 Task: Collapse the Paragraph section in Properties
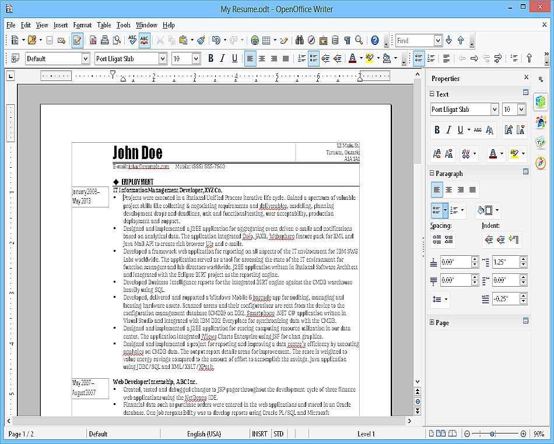click(432, 173)
